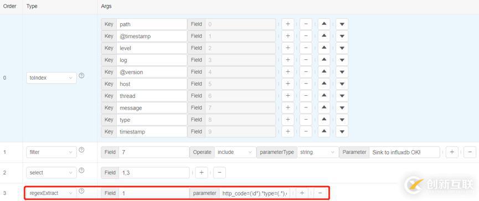Open the parameterType string dropdown
479x201 pixels.
click(318, 152)
